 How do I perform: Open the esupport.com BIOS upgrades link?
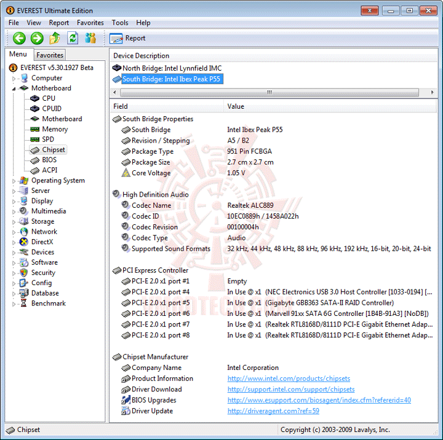[319, 400]
